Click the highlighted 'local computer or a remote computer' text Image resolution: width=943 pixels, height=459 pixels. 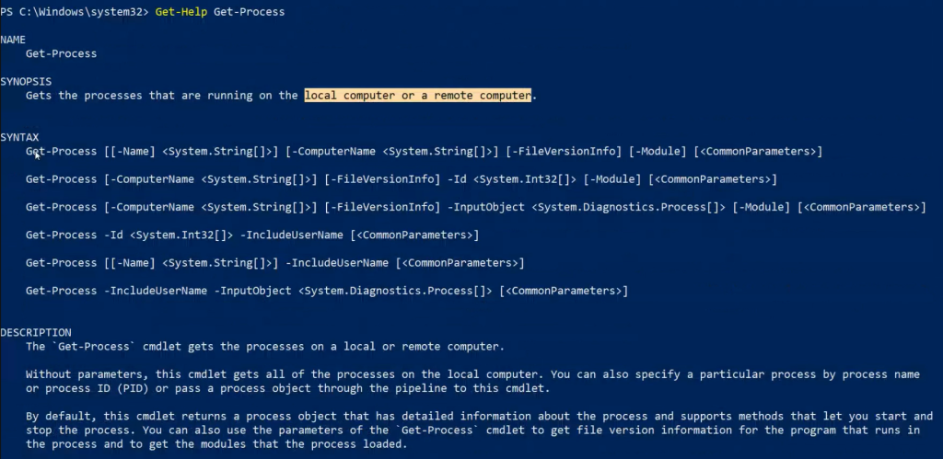[x=418, y=96]
